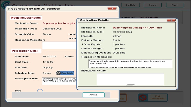Click the End Prescription button

click(x=153, y=97)
